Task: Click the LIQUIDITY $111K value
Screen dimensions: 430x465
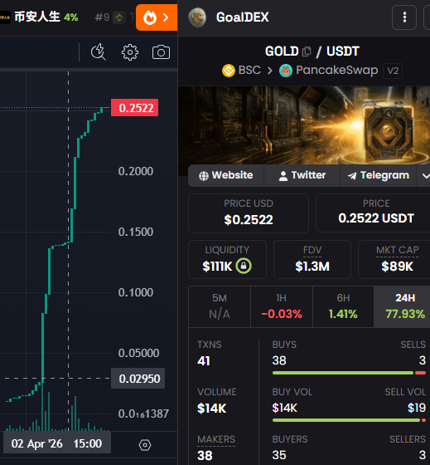Action: click(x=217, y=267)
